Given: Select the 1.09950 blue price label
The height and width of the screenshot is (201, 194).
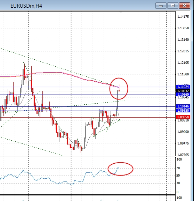Looking at the screenshot, I should [183, 111].
